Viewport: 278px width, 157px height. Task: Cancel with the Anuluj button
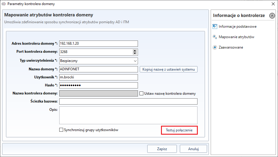click(x=193, y=149)
